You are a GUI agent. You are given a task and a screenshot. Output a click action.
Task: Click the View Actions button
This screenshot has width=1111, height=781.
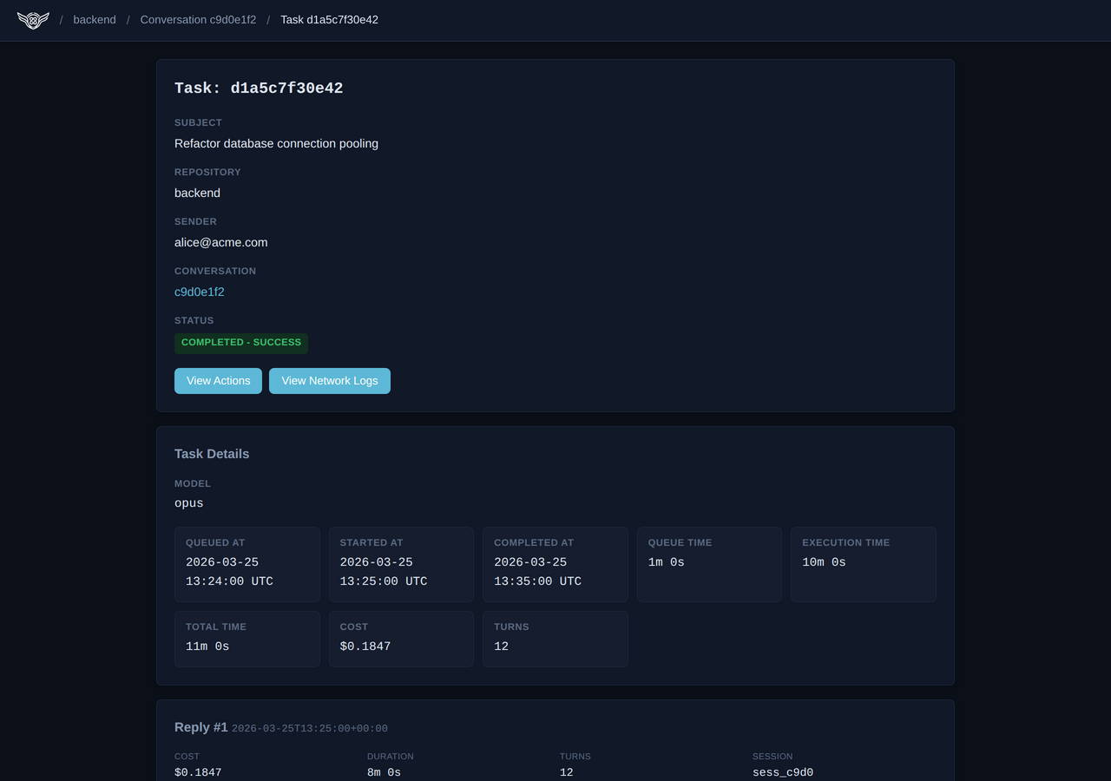[x=218, y=381]
